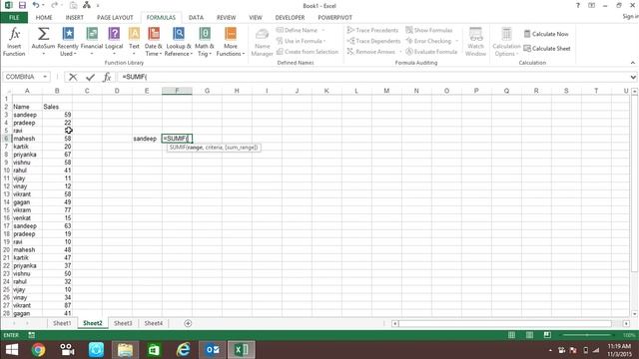The height and width of the screenshot is (359, 639).
Task: Open the FILE tab
Action: tap(14, 18)
